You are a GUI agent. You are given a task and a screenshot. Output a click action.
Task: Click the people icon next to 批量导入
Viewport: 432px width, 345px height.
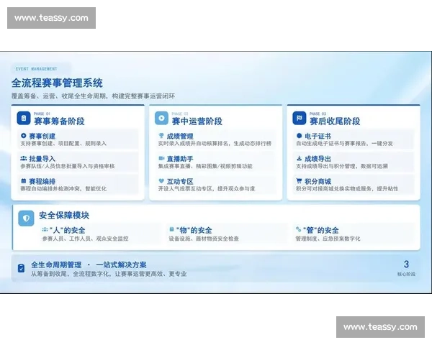[24, 158]
